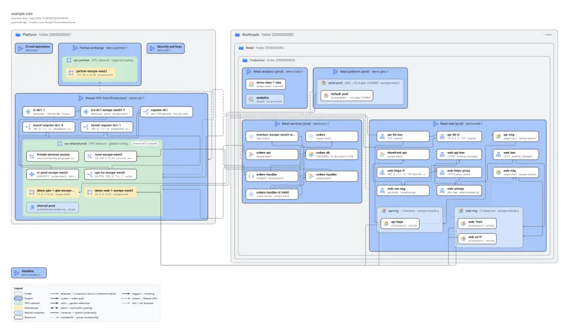This screenshot has height=333, width=569.
Task: Click the demo-data-1-lake storage icon
Action: coord(251,85)
